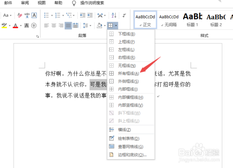Apply the 正文 style
233x168 pixels.
click(145, 20)
